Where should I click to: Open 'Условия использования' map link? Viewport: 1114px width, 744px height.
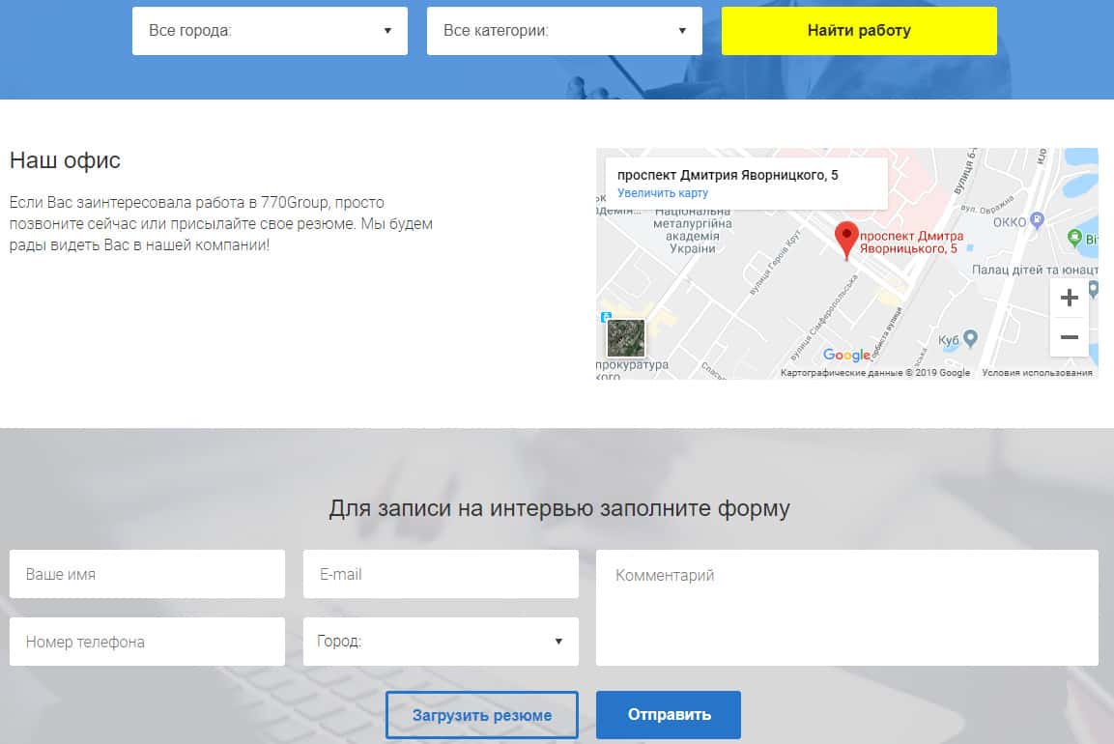(1037, 373)
